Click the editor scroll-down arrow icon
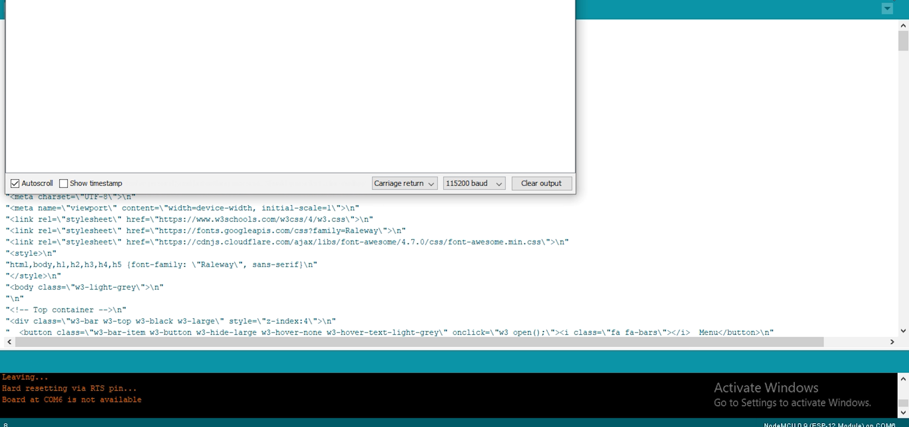909x427 pixels. (903, 331)
